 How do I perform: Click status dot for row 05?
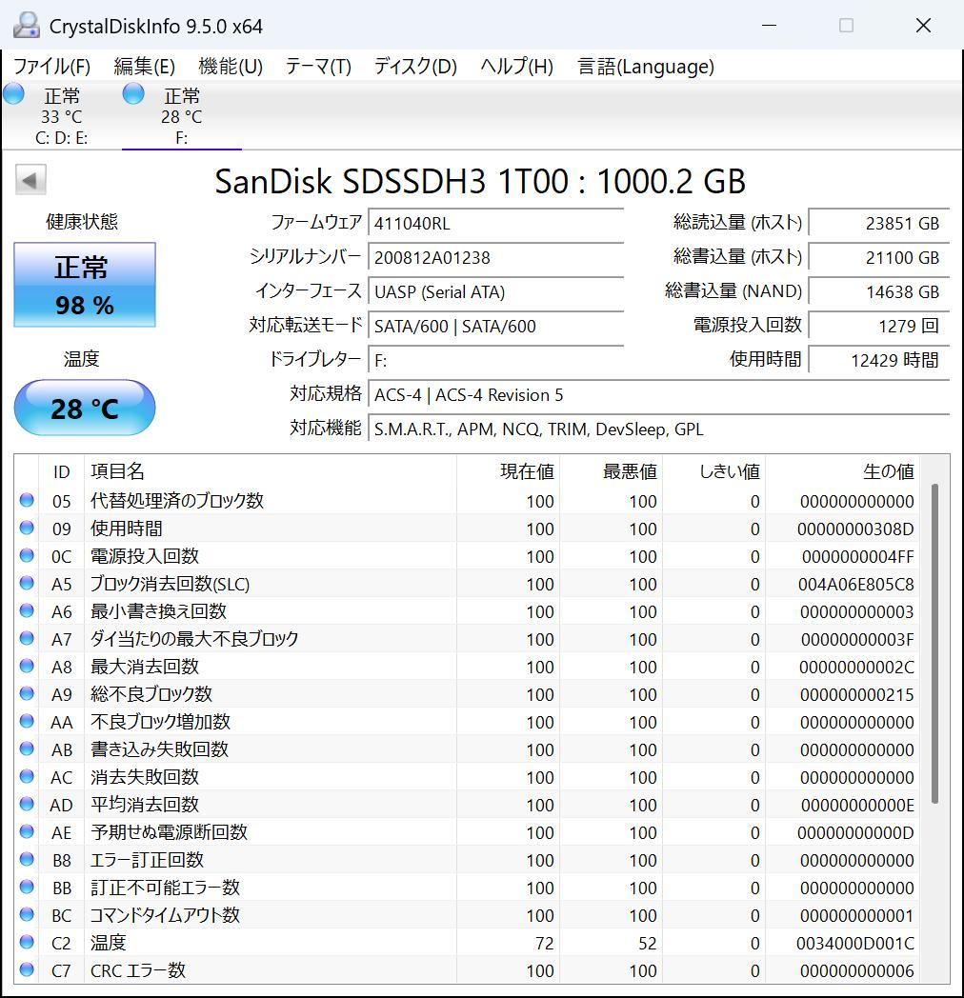[x=27, y=500]
